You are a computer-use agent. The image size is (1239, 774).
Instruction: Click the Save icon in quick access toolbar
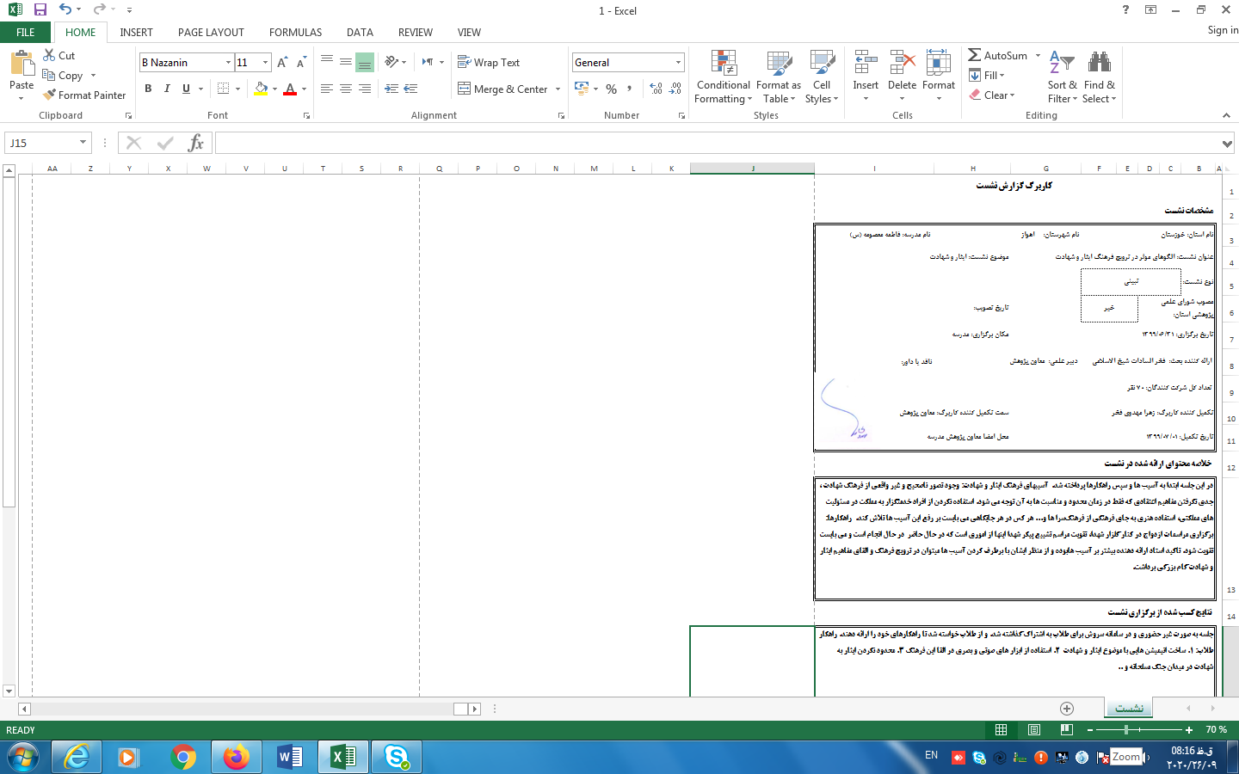pos(40,9)
